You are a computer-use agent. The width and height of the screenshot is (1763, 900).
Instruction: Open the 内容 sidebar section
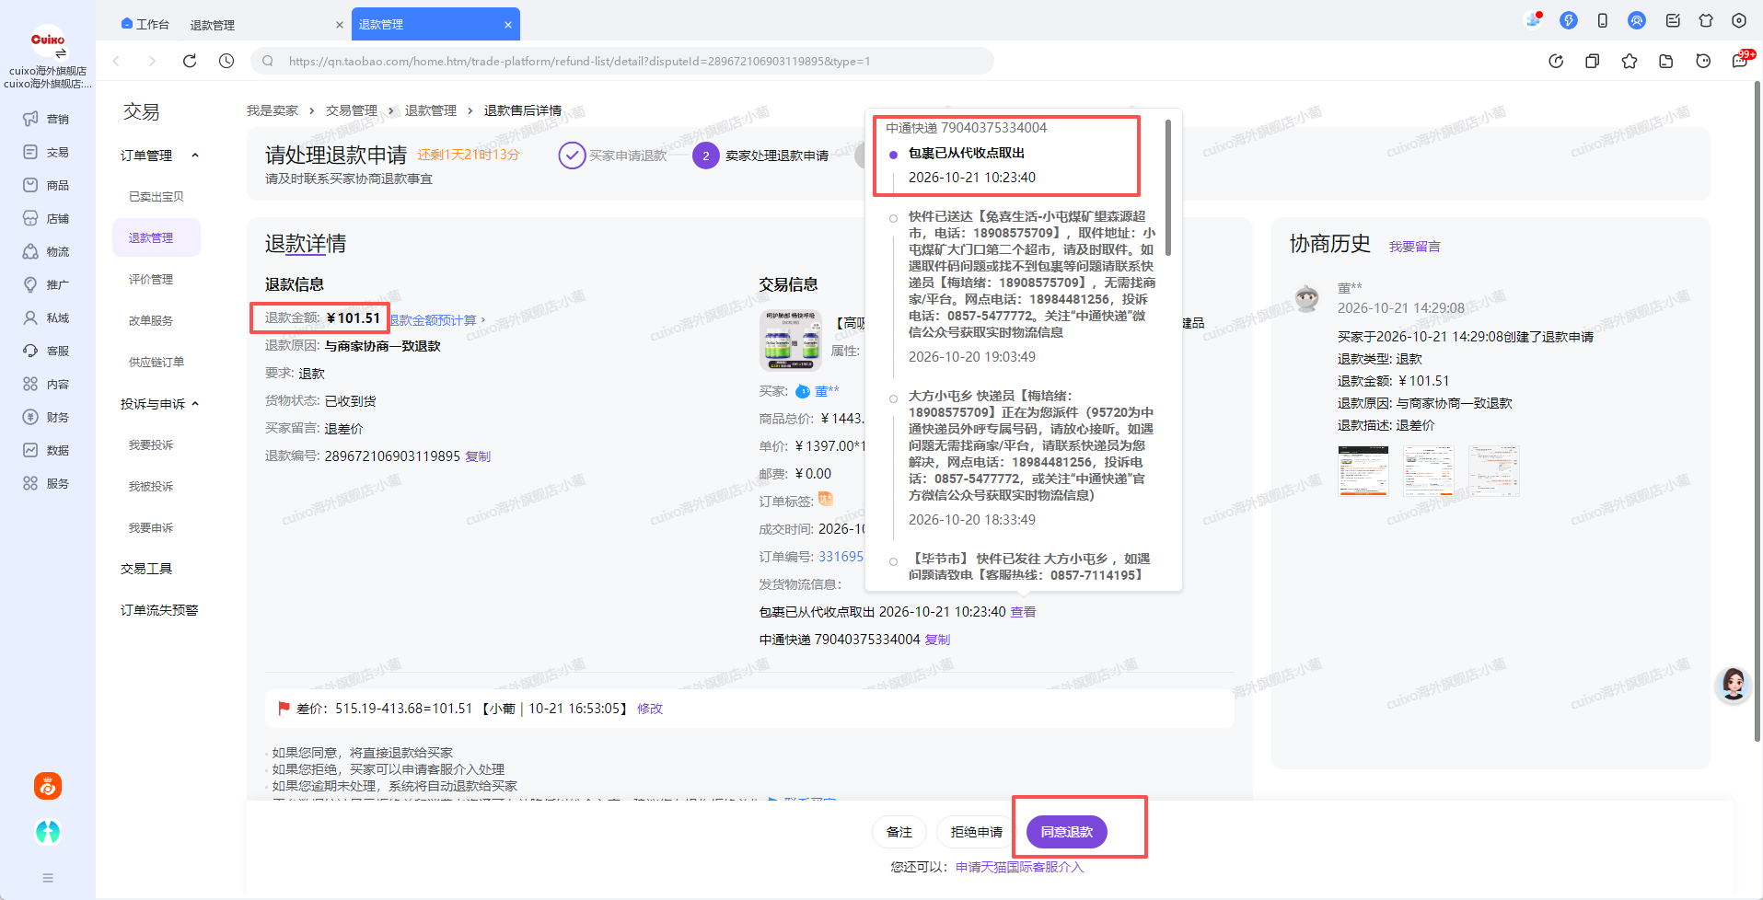tap(46, 384)
